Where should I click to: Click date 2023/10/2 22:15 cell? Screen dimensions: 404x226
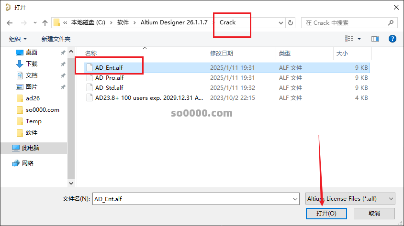(x=233, y=97)
